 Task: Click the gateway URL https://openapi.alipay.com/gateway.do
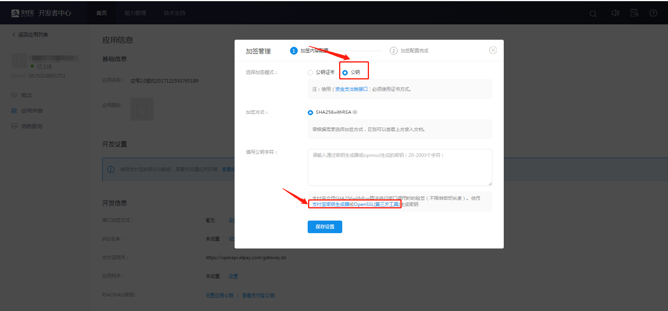point(246,258)
